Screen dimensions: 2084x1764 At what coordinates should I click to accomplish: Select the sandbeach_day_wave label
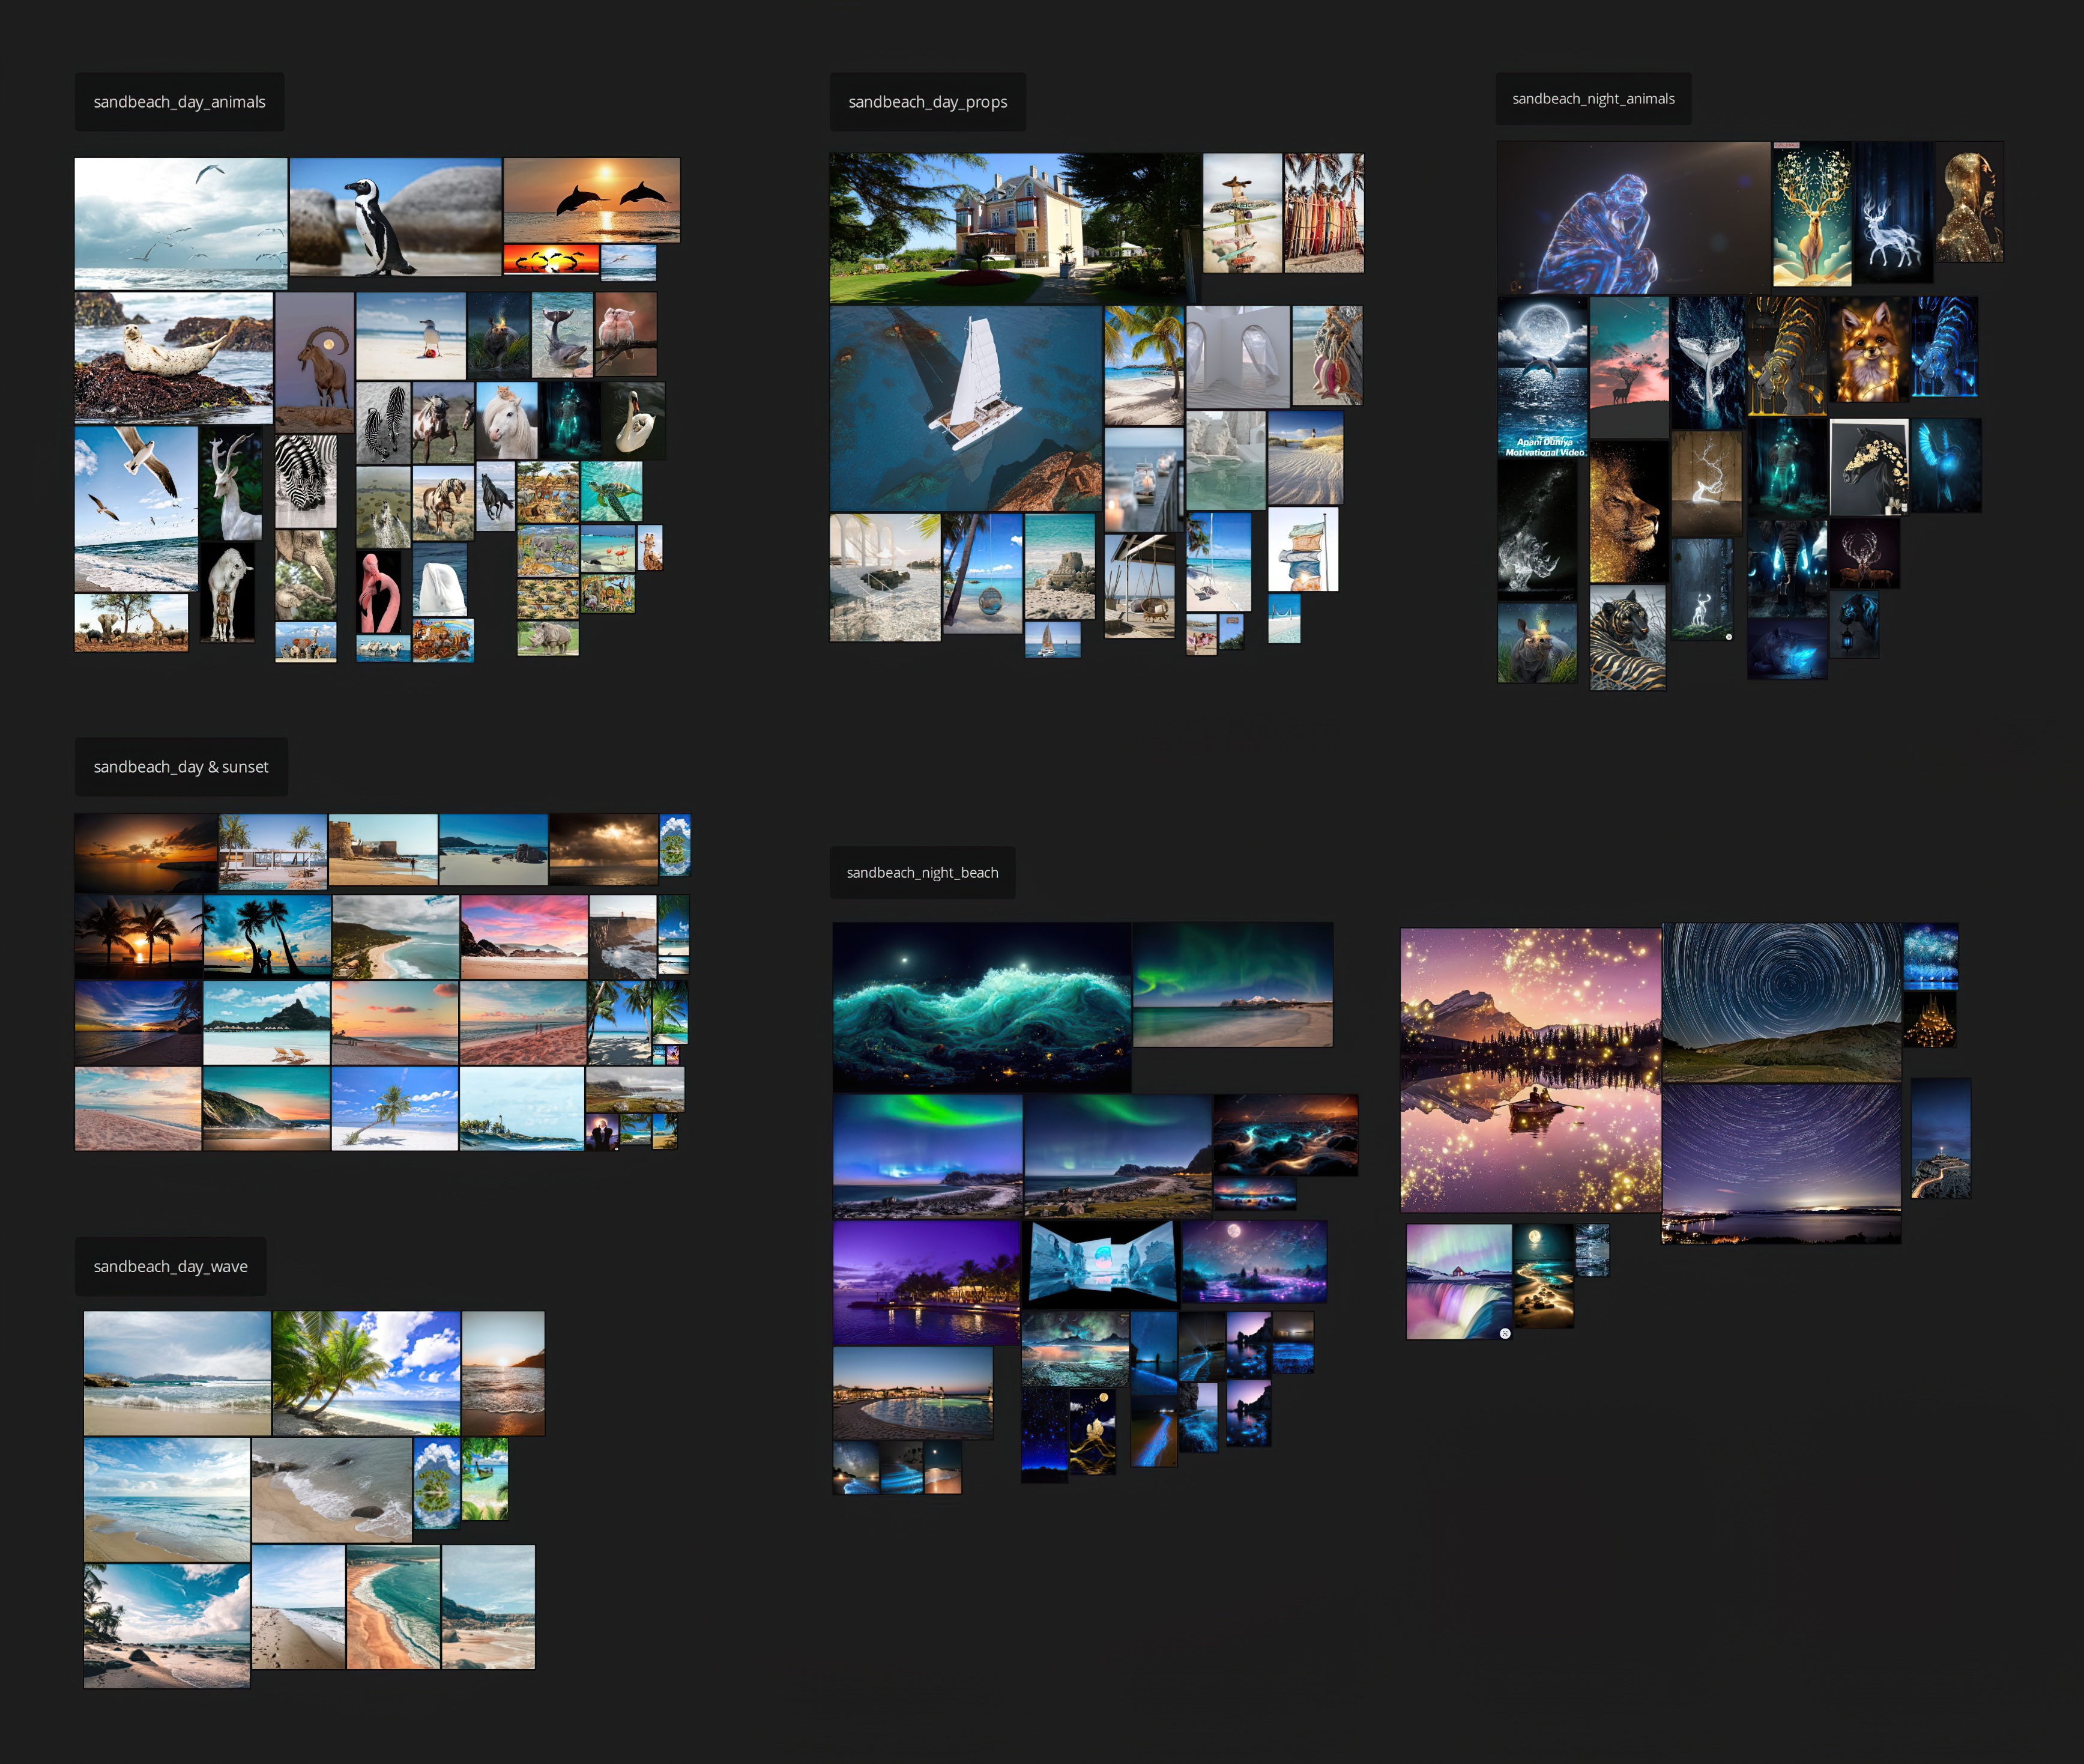(x=170, y=1266)
